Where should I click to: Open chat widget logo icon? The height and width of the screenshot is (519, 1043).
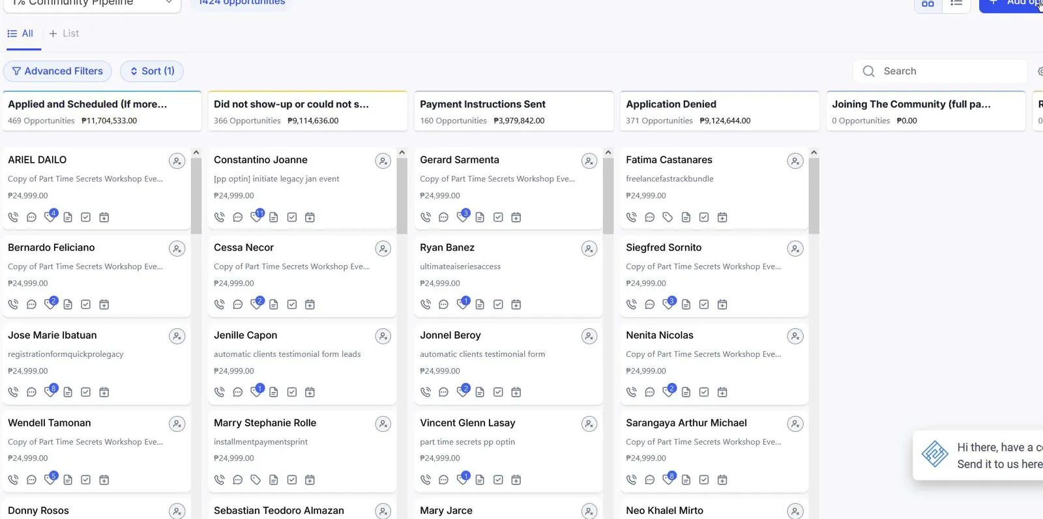[934, 455]
